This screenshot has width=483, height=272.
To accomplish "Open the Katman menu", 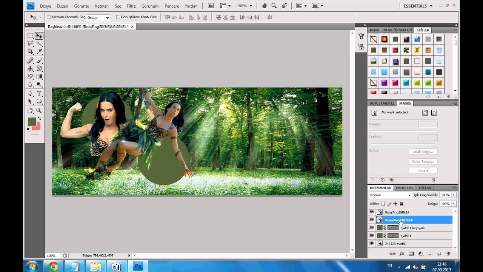I will (x=102, y=6).
